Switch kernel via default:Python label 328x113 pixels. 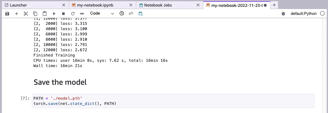(x=304, y=14)
